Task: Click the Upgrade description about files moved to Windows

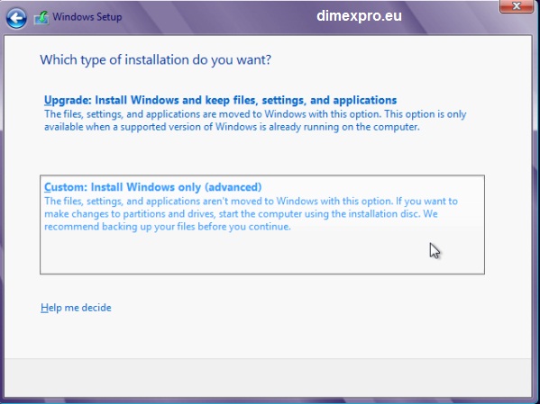Action: (x=255, y=121)
